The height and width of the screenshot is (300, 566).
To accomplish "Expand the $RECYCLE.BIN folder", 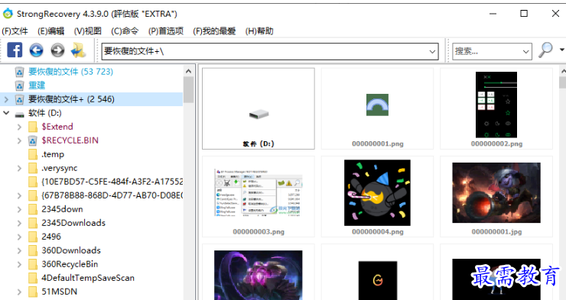I will pos(19,140).
